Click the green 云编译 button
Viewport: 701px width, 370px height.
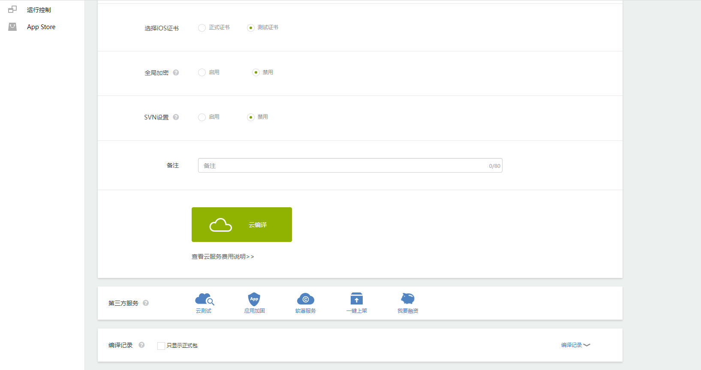coord(242,224)
